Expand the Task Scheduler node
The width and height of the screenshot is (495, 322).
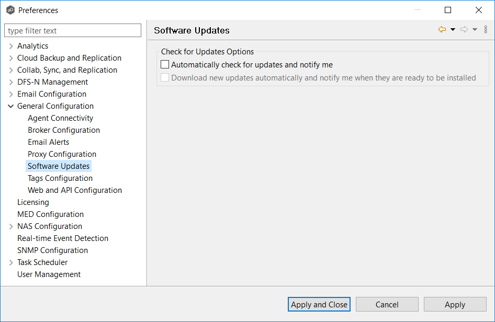pyautogui.click(x=11, y=262)
